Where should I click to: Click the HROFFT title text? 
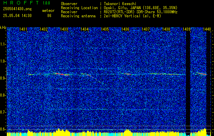coord(21,3)
